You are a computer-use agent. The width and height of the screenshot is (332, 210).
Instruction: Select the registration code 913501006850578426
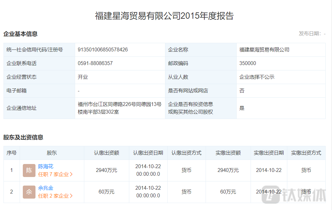[x=103, y=50]
